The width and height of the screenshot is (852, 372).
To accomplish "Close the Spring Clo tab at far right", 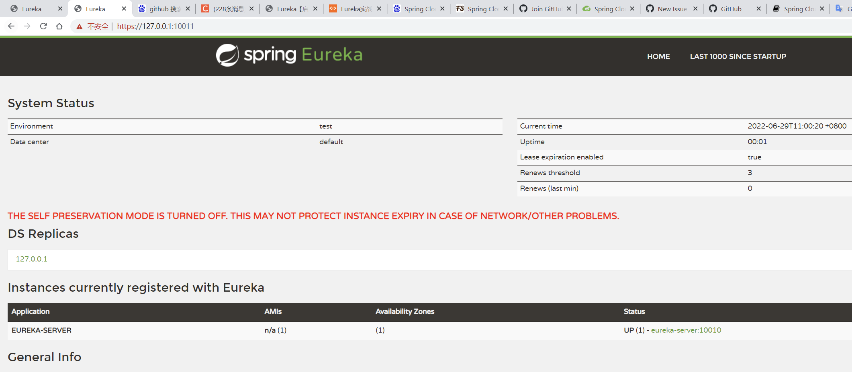I will click(x=822, y=8).
